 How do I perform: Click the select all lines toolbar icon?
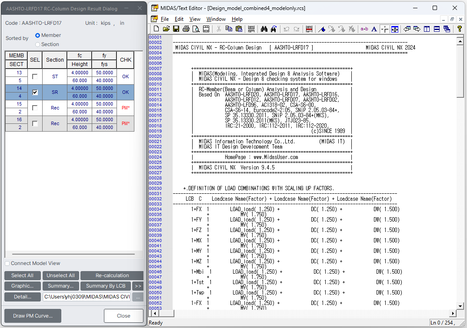(251, 29)
